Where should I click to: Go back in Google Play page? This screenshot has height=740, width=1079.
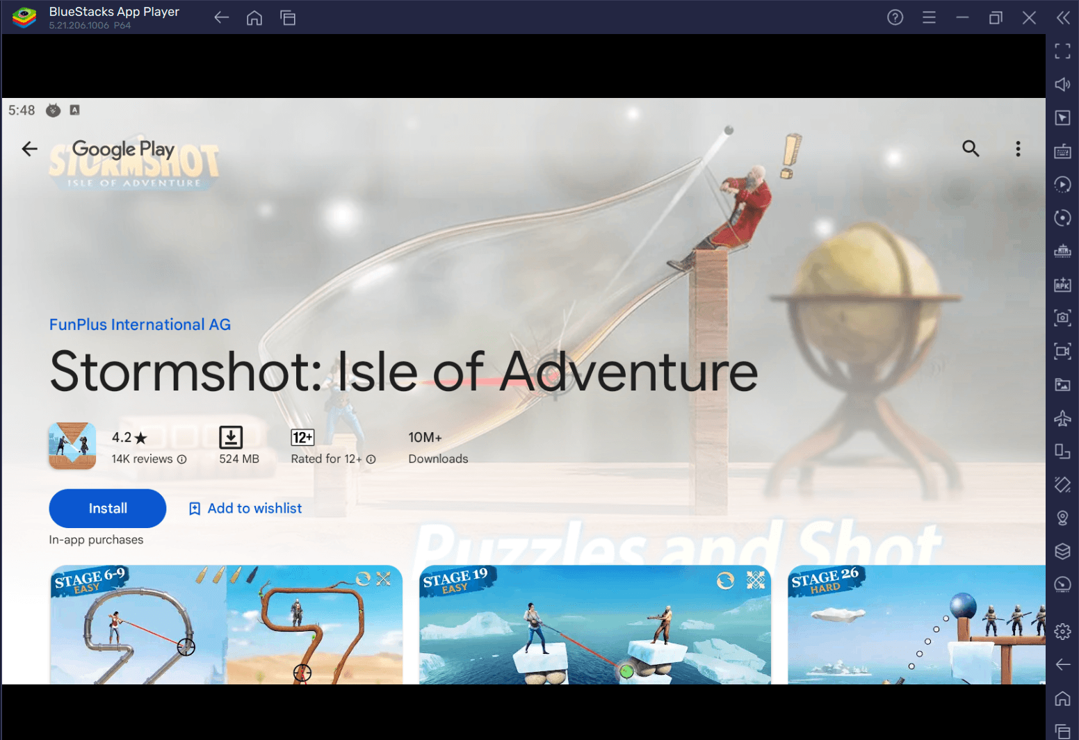click(x=29, y=149)
